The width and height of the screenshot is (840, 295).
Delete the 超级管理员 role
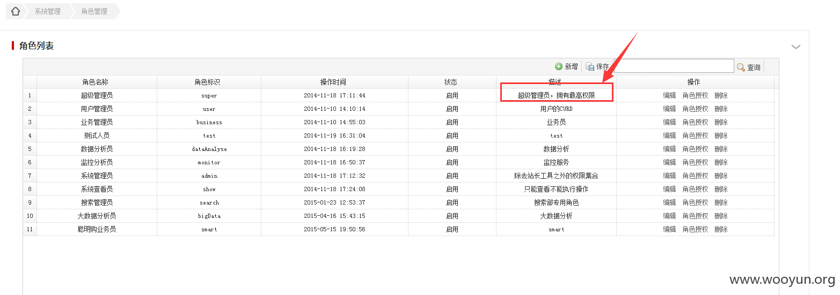tap(721, 95)
